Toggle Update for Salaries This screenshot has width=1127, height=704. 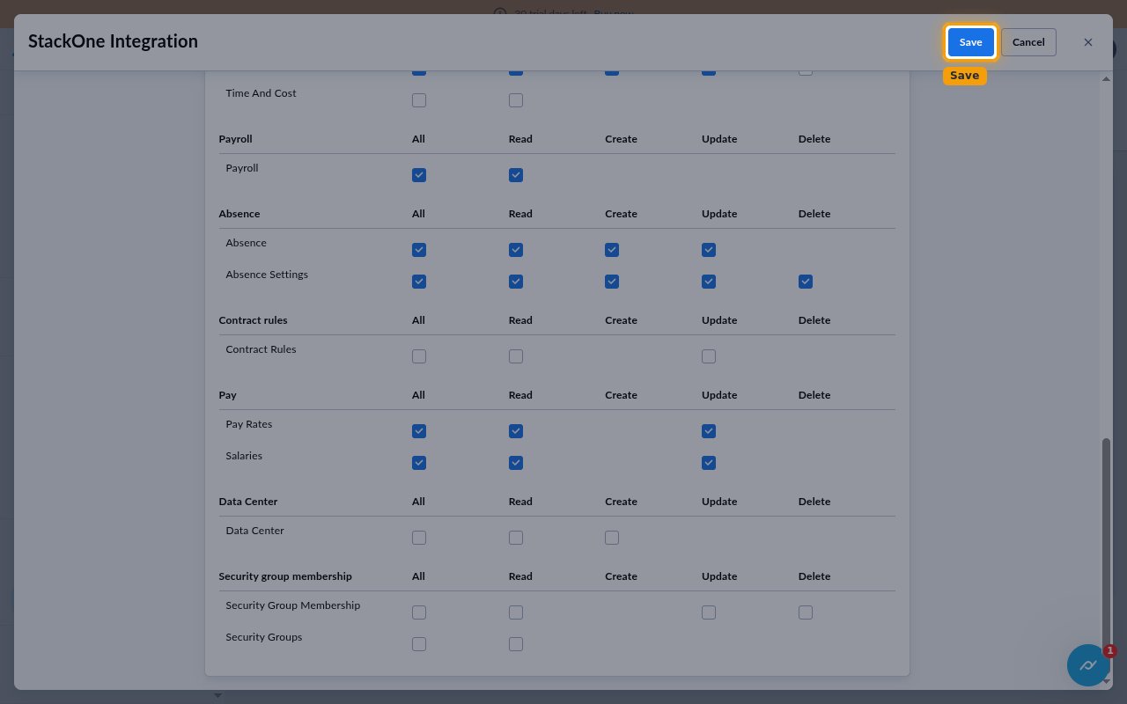click(x=709, y=463)
